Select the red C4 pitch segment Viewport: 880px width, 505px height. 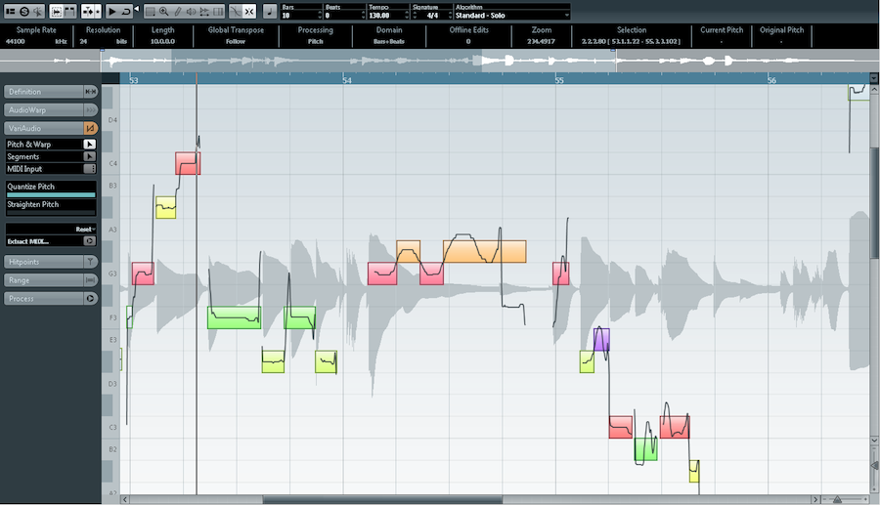[x=188, y=163]
